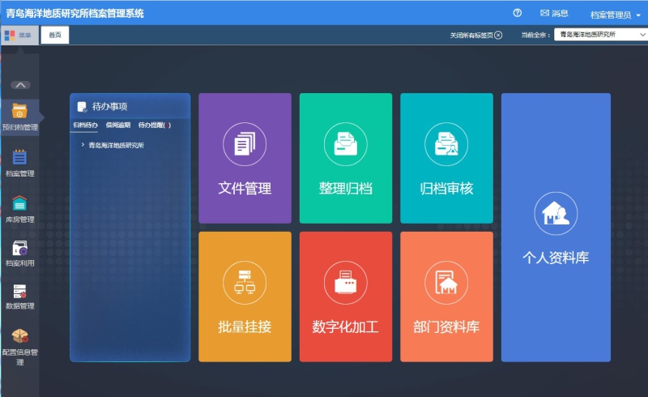Open the 当前全宗 dropdown
The image size is (648, 397).
pyautogui.click(x=598, y=35)
